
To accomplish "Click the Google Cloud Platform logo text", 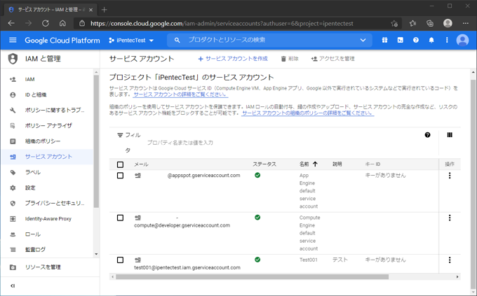I will tap(62, 41).
